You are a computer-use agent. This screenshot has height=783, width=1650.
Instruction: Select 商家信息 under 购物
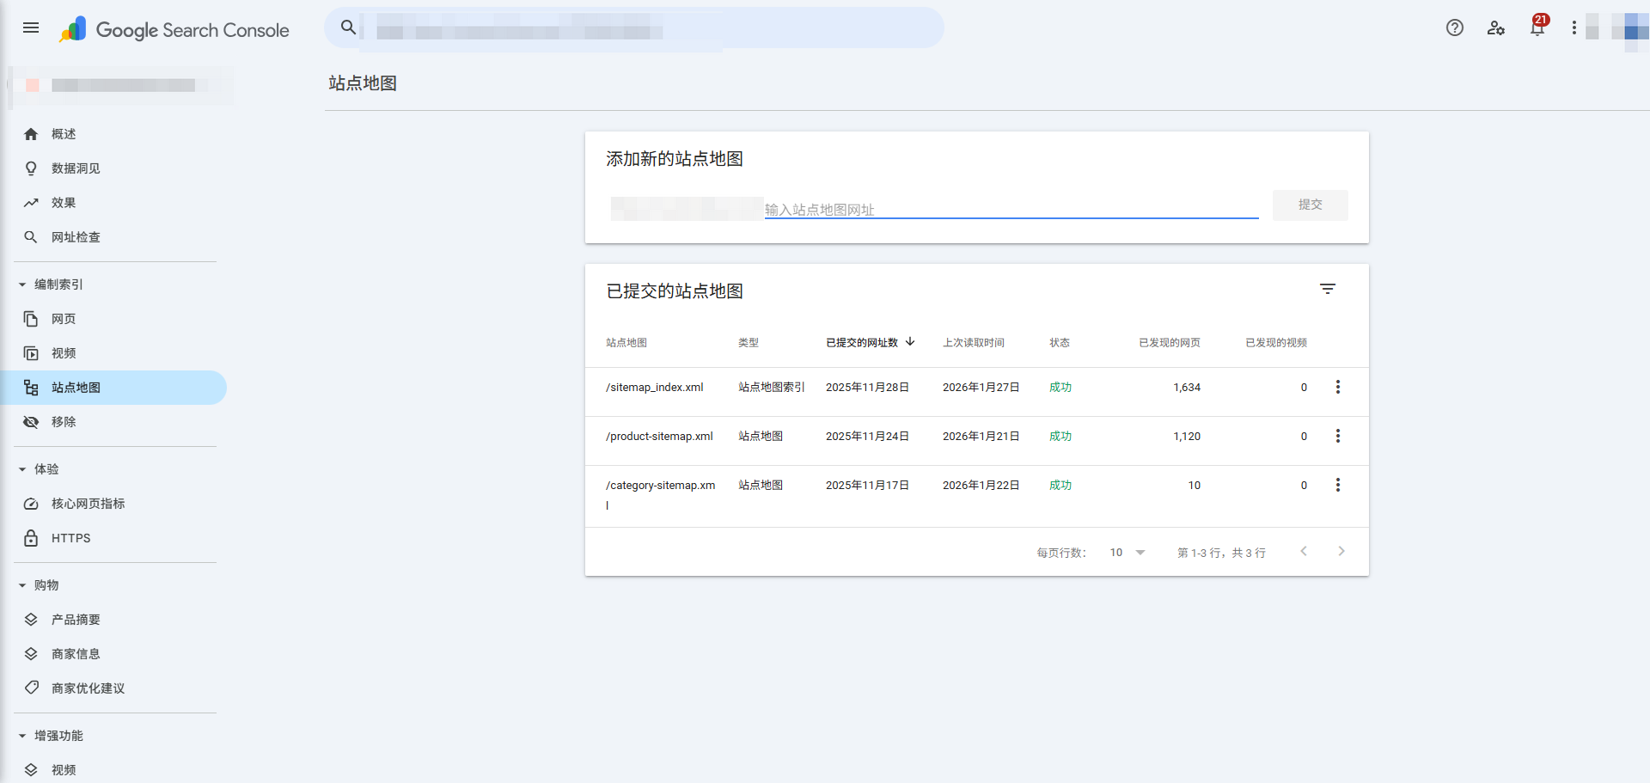(75, 654)
